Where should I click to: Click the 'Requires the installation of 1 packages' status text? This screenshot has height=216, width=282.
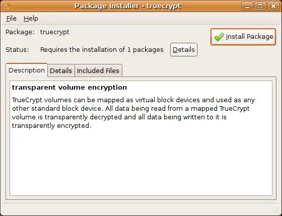click(102, 50)
